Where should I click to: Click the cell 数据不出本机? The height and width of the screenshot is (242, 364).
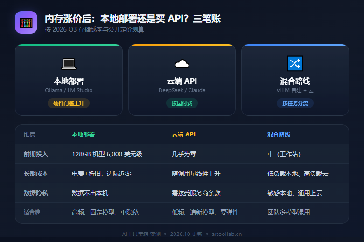coord(90,193)
